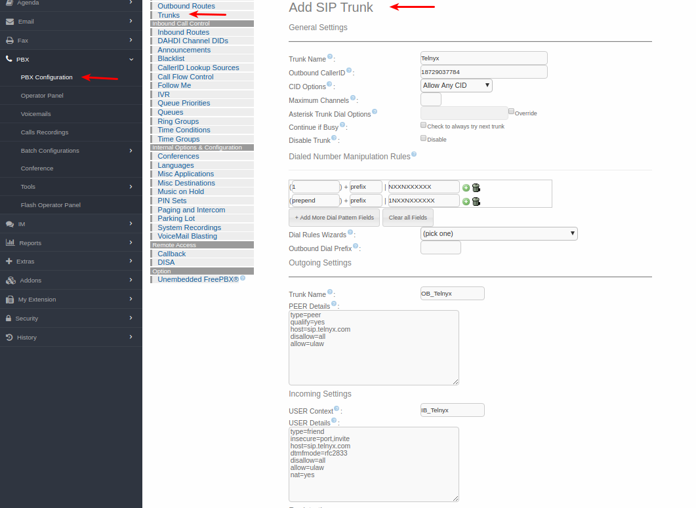Open Voicemails menu item
Viewport: 696px width, 508px height.
[35, 114]
